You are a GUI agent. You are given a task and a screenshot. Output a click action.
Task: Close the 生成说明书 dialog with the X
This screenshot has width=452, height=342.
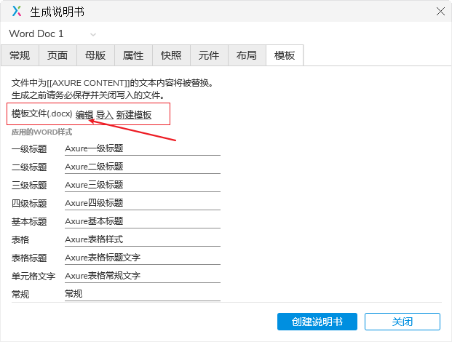[x=440, y=12]
